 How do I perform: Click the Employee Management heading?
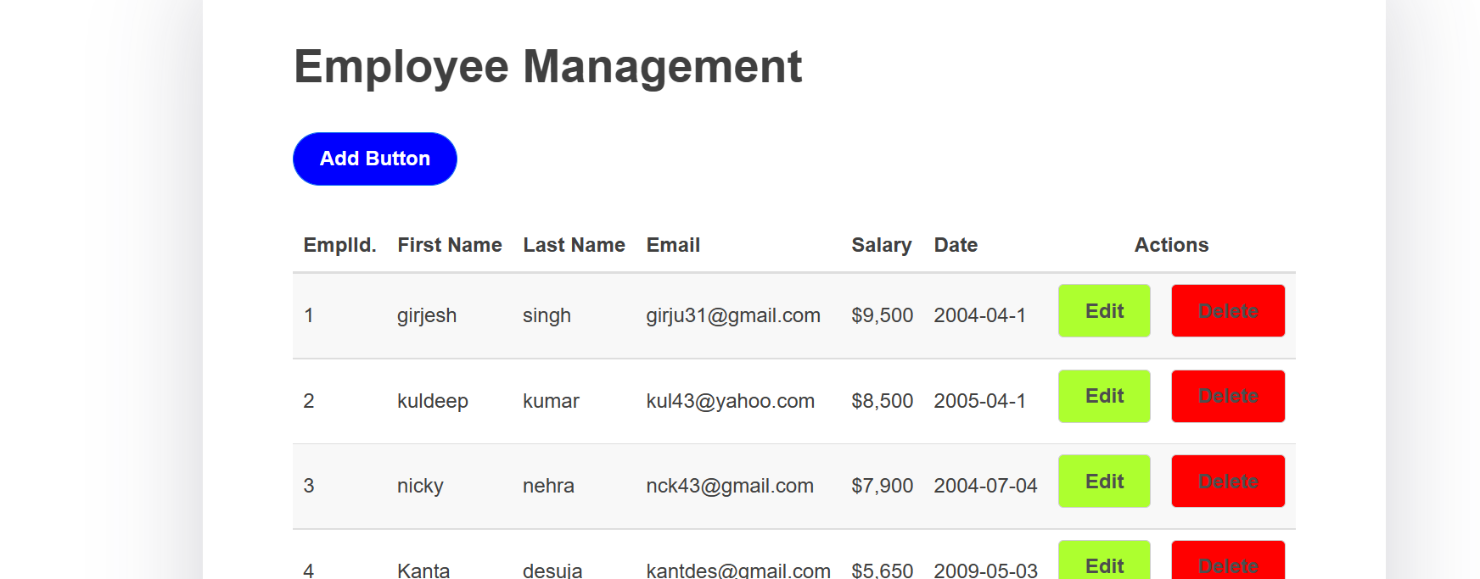547,67
